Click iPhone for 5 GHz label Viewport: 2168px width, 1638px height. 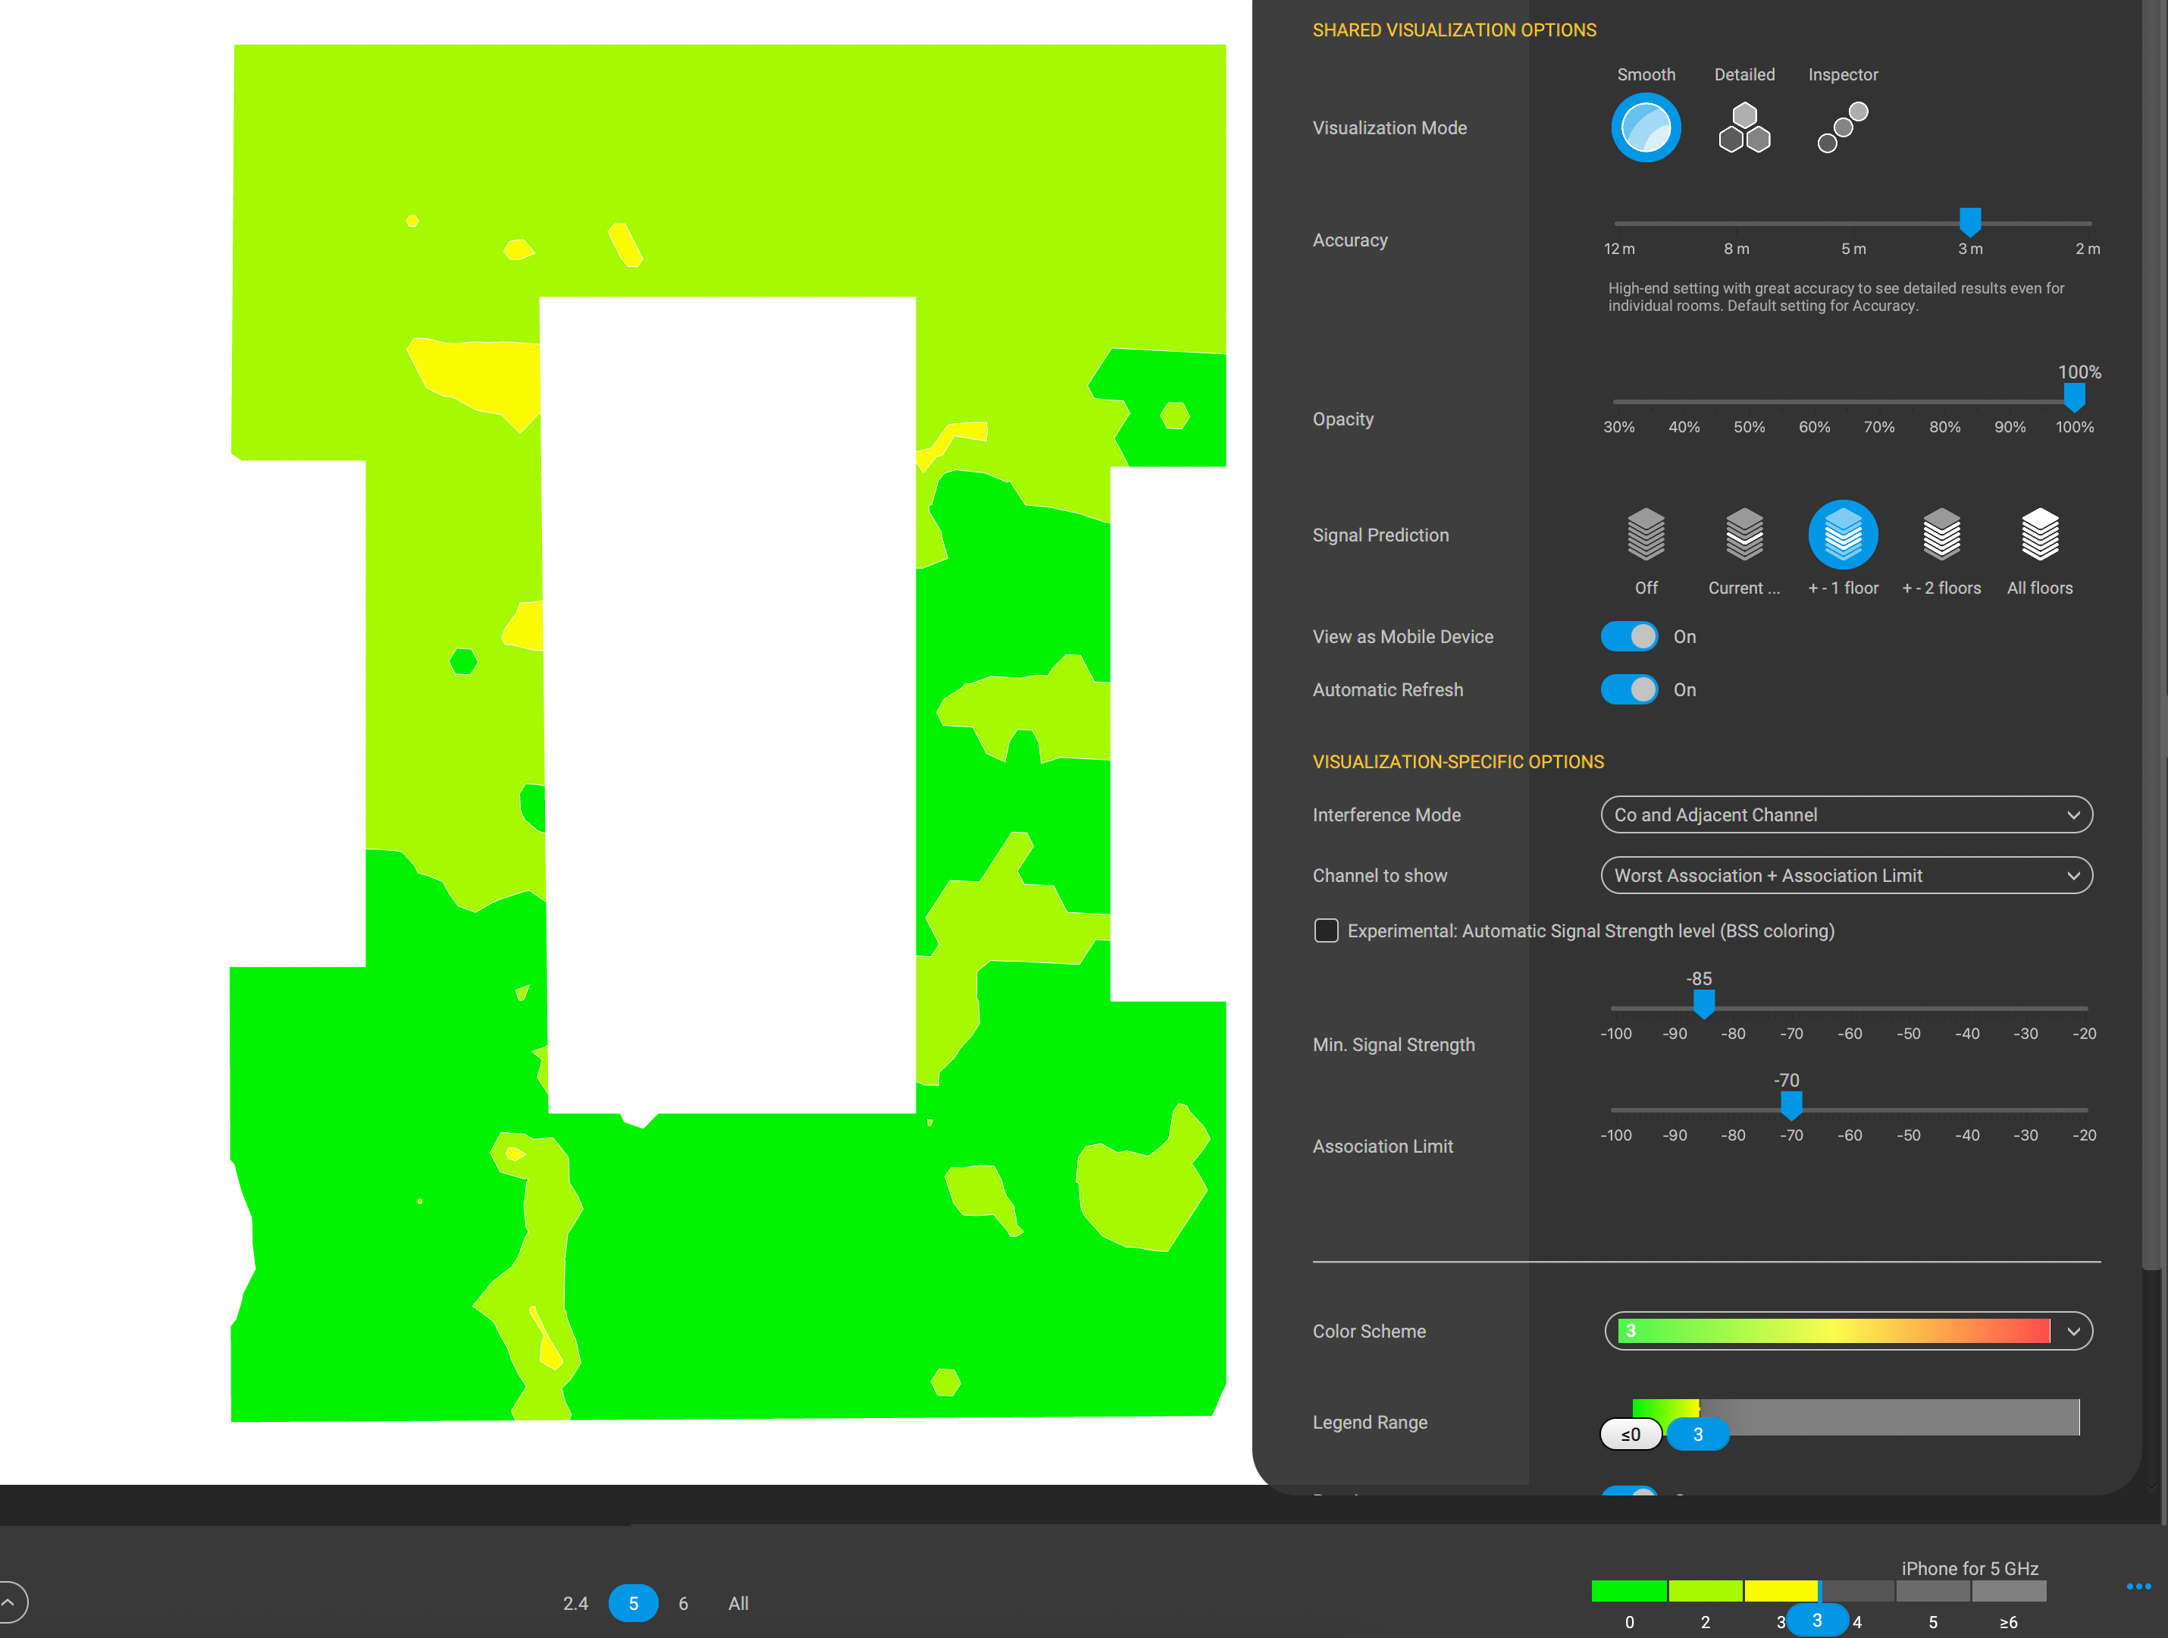tap(1969, 1568)
